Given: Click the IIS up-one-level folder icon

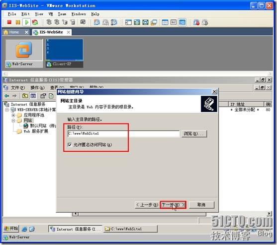Looking at the screenshot, I should [25, 96].
